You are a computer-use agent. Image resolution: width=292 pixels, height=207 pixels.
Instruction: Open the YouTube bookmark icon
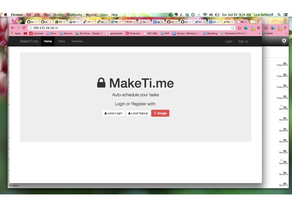[25, 34]
